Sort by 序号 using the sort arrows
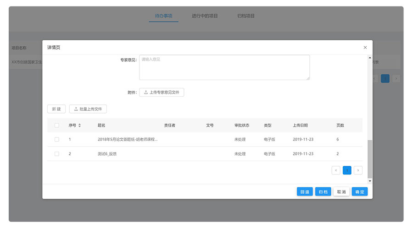Viewport: 413px width, 229px height. 79,125
